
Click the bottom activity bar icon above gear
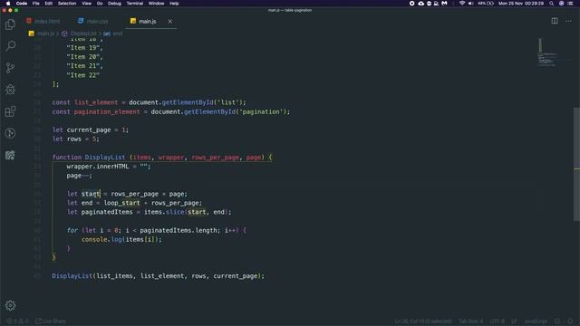(10, 155)
